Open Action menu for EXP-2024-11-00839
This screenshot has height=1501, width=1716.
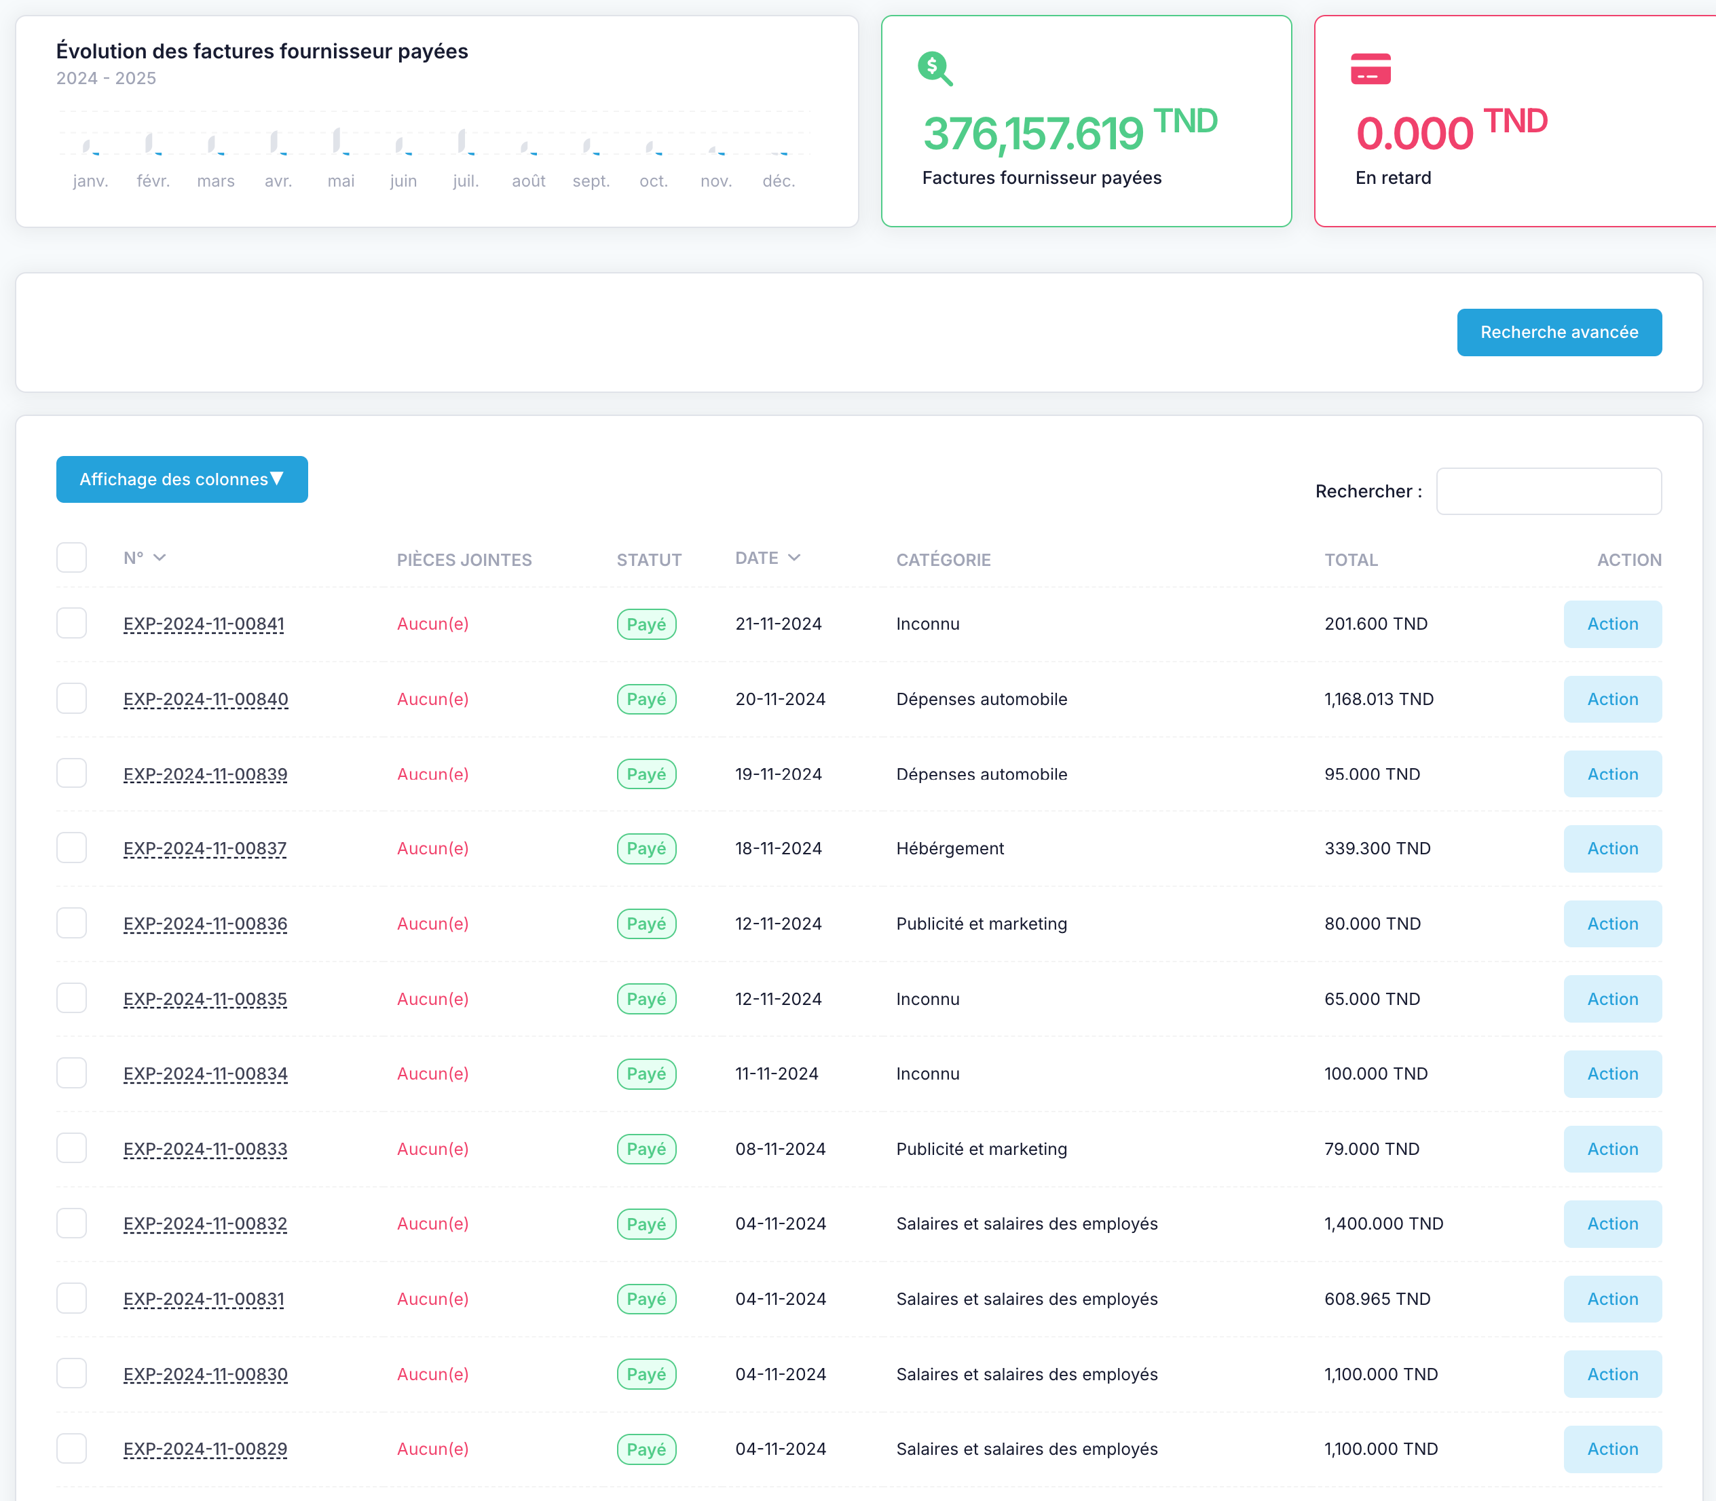click(1612, 774)
